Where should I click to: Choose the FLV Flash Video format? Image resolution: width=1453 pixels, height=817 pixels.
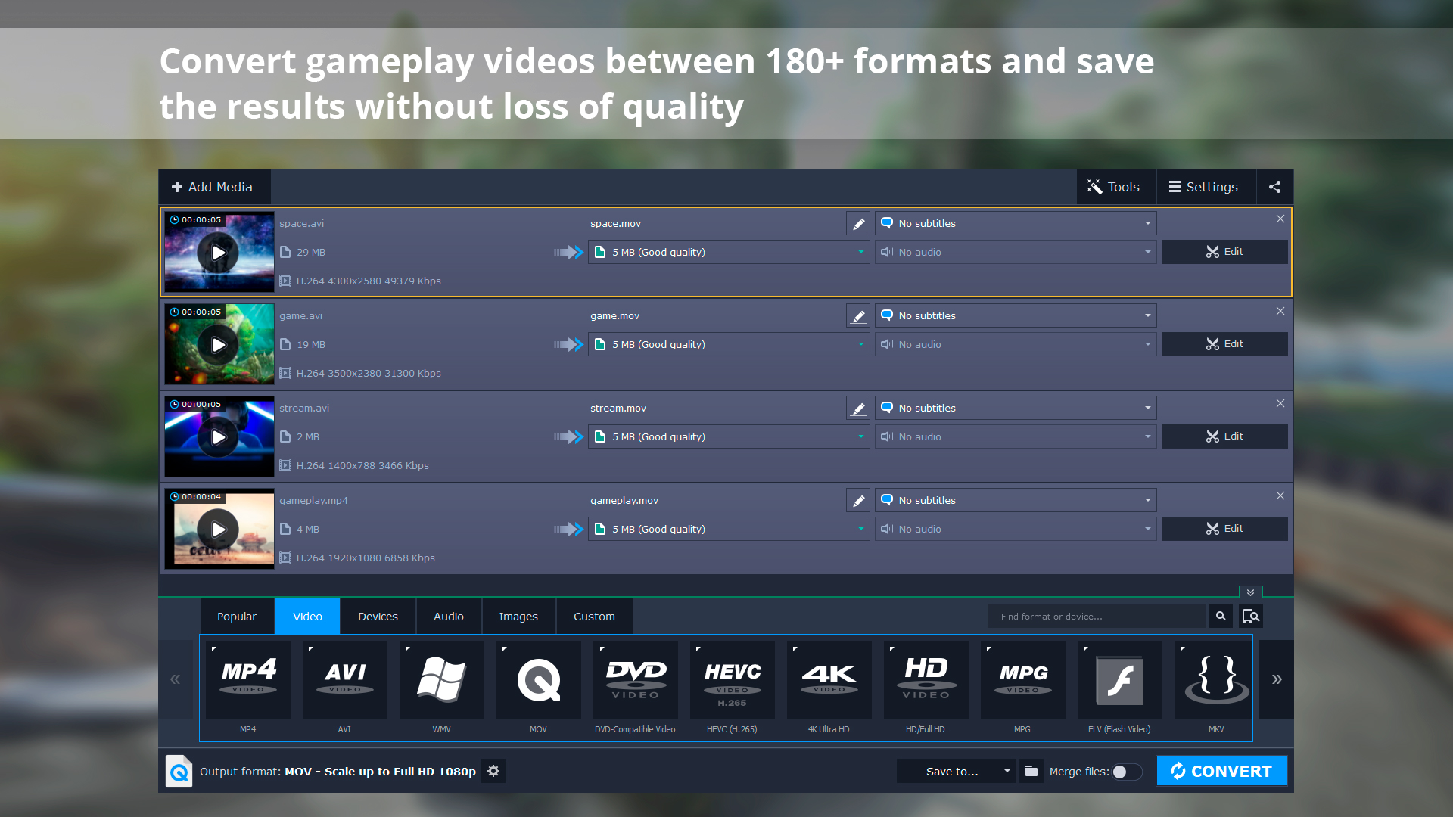click(1119, 679)
